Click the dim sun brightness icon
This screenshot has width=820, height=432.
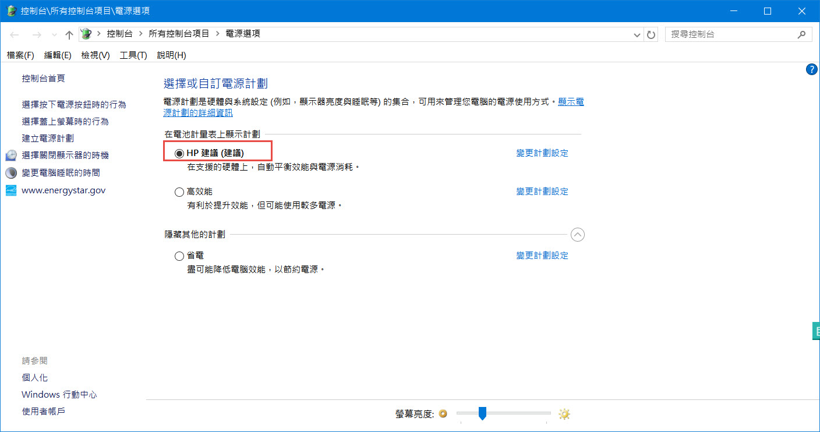(x=443, y=414)
